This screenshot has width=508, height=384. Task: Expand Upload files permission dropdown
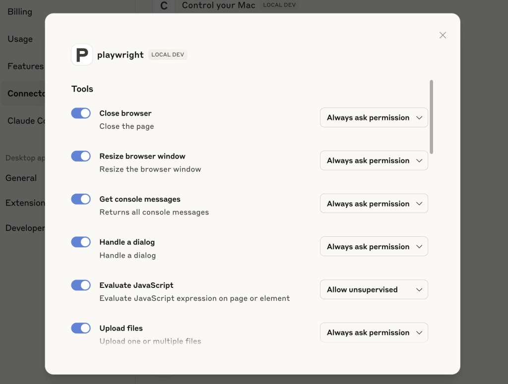click(374, 332)
